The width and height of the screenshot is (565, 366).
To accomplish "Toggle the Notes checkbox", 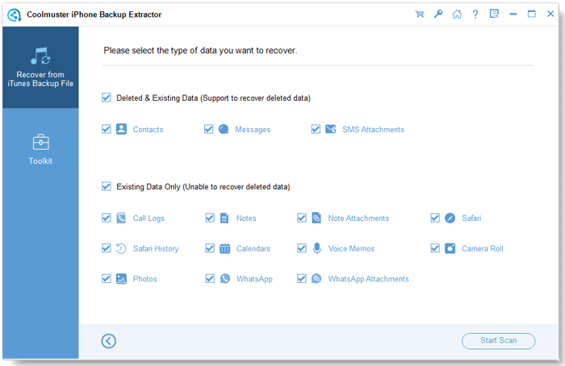I will (x=210, y=218).
